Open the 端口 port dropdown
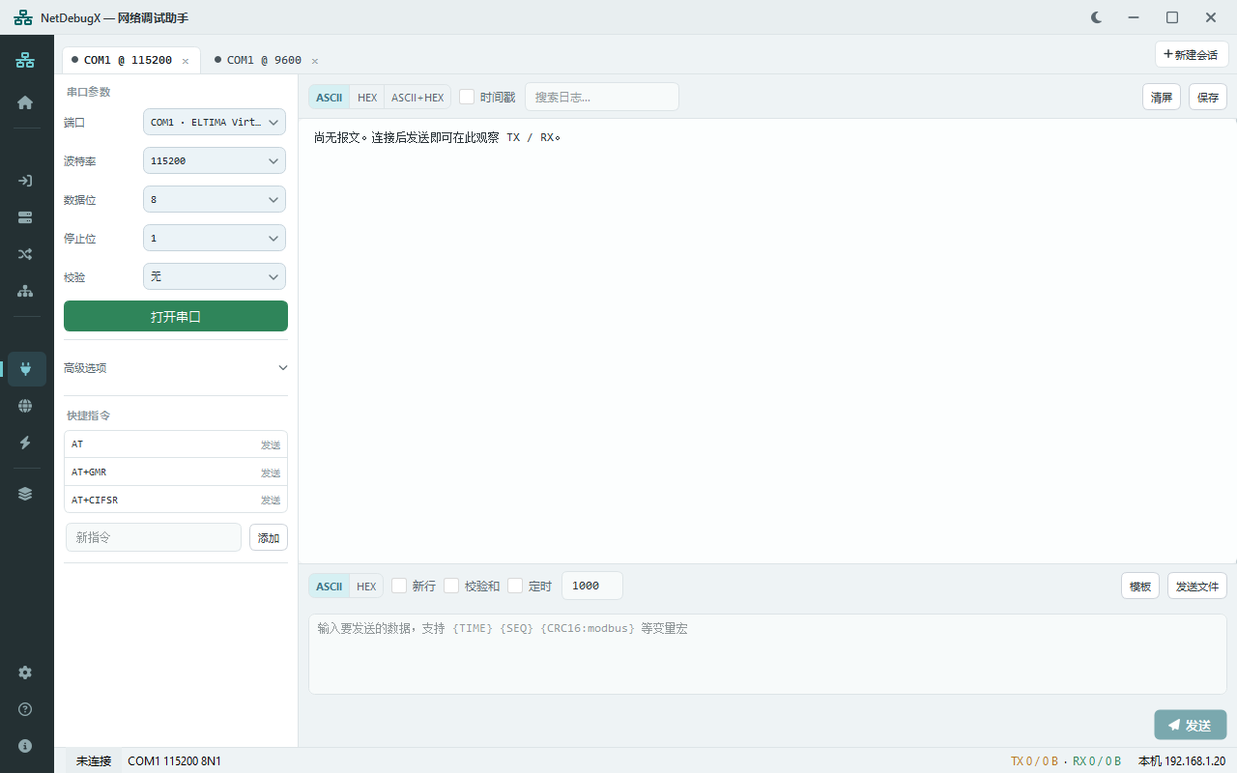This screenshot has width=1237, height=773. [215, 122]
